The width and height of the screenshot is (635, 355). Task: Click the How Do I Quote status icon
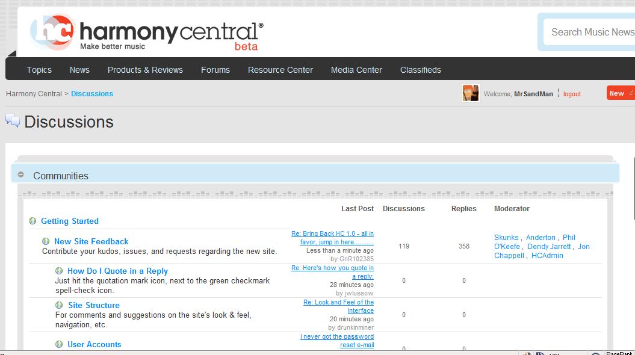pyautogui.click(x=59, y=270)
